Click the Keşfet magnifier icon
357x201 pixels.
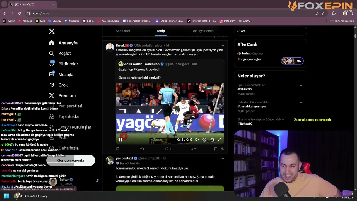pyautogui.click(x=52, y=53)
